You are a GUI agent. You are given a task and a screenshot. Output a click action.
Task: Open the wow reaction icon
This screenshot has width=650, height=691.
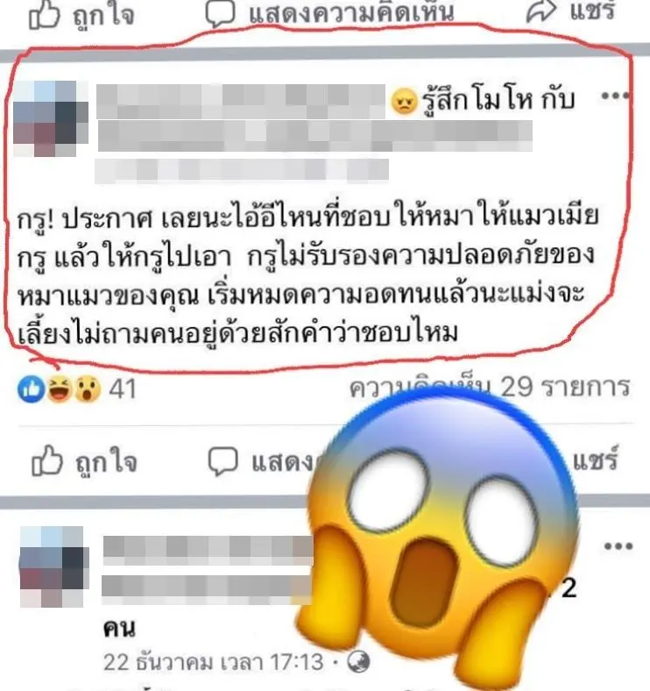(x=88, y=389)
